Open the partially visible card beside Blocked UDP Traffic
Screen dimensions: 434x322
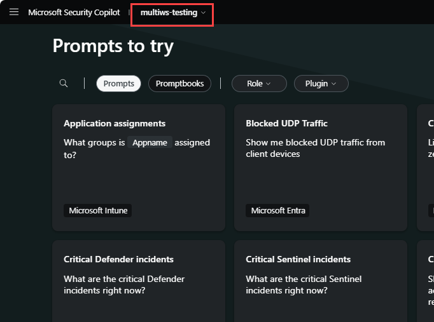426,168
